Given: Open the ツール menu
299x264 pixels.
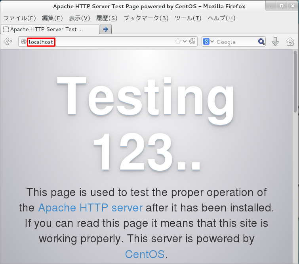Looking at the screenshot, I should point(188,18).
